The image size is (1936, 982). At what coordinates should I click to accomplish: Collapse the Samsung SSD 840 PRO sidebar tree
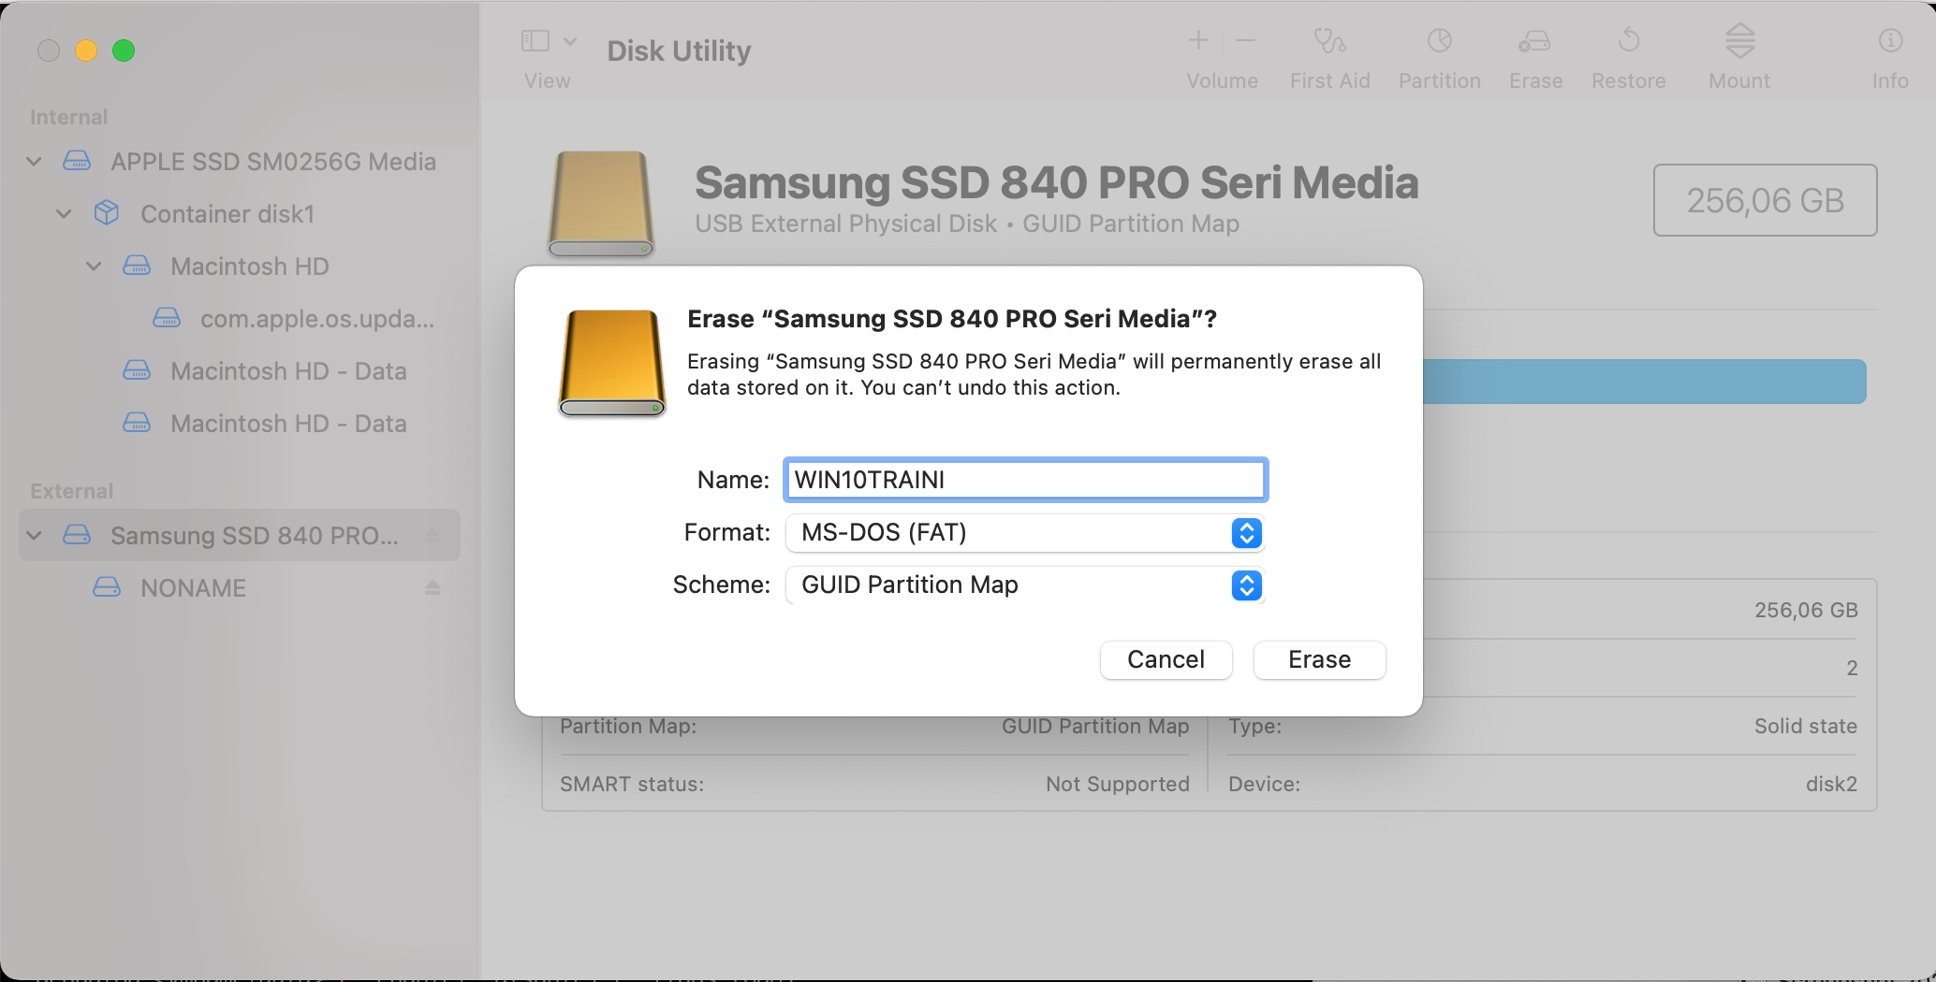[x=34, y=536]
